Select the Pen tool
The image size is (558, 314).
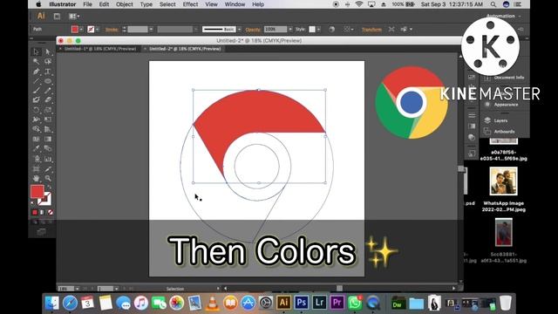click(37, 72)
